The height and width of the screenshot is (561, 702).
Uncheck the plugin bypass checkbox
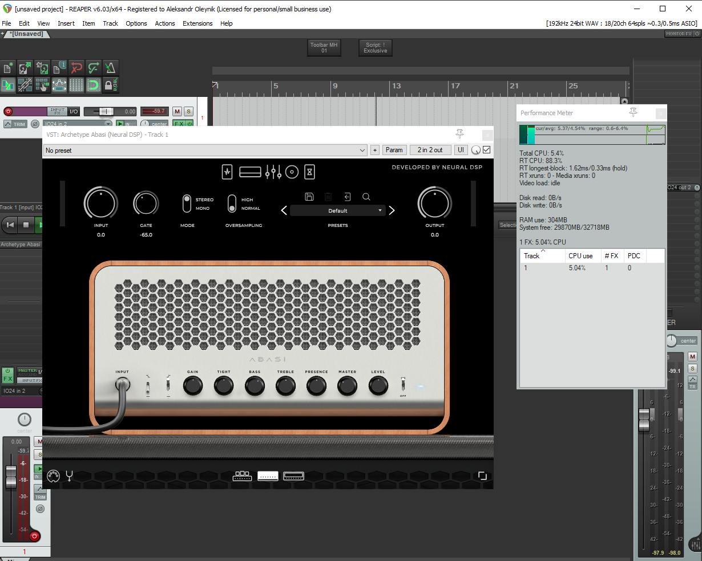coord(487,150)
